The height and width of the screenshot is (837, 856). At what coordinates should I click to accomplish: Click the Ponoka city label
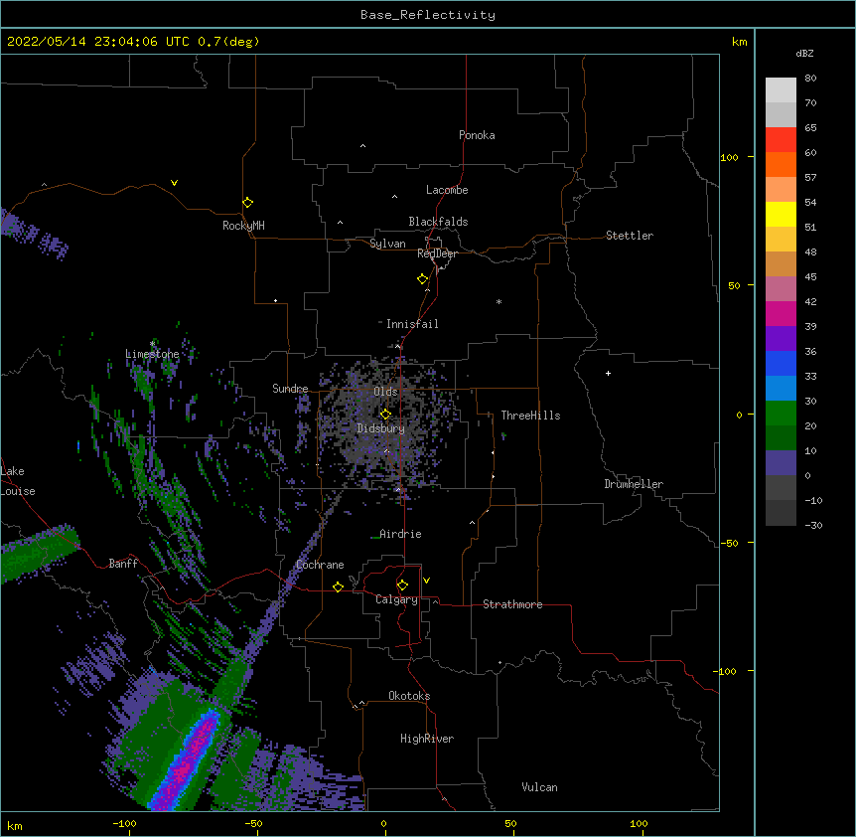coord(477,135)
